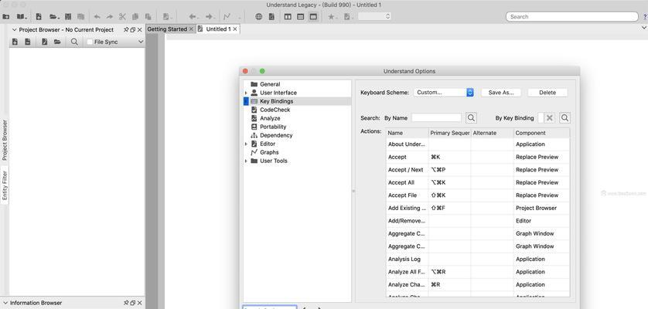Viewport: 648px width, 309px height.
Task: Expand the User Tools tree node
Action: point(246,161)
